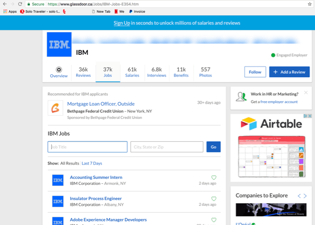Open the Solo Traveler bookmark

[40, 12]
